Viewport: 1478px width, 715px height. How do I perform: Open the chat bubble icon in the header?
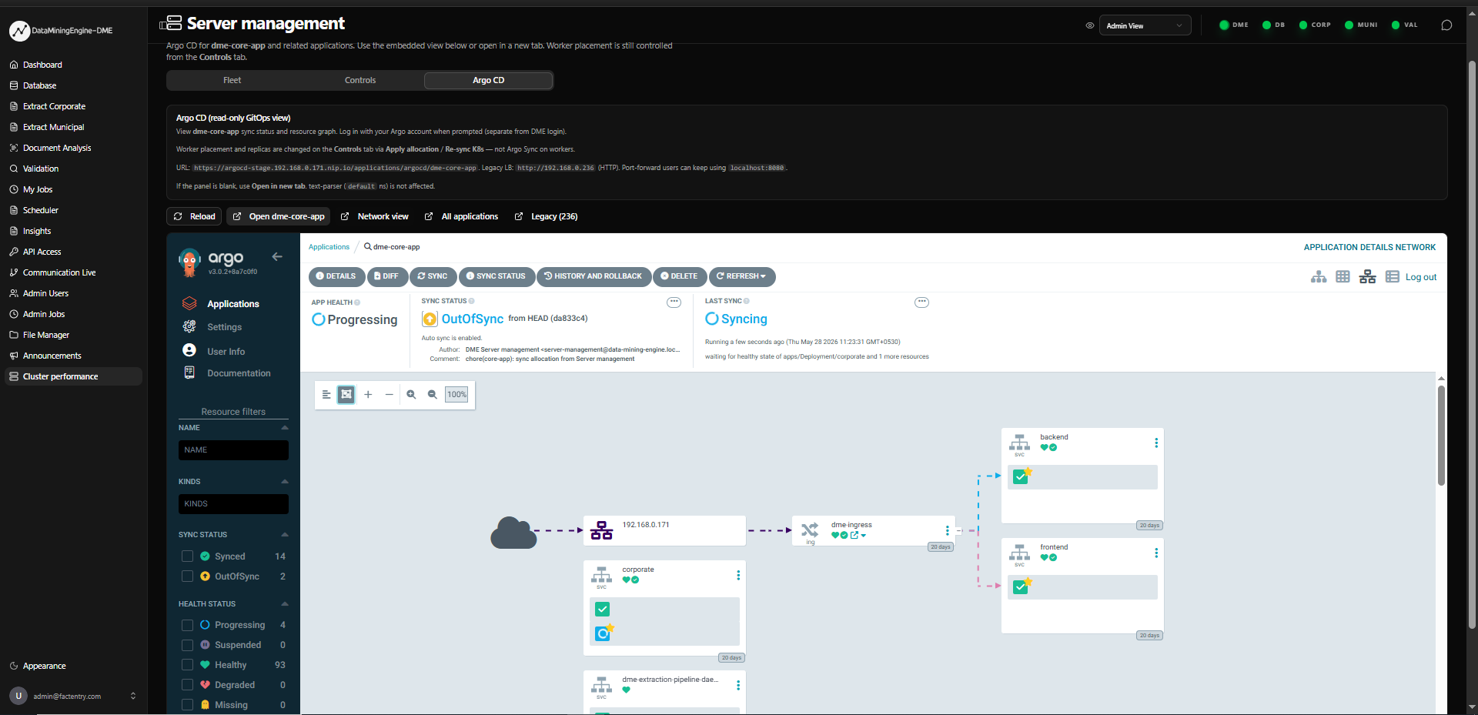click(1446, 25)
